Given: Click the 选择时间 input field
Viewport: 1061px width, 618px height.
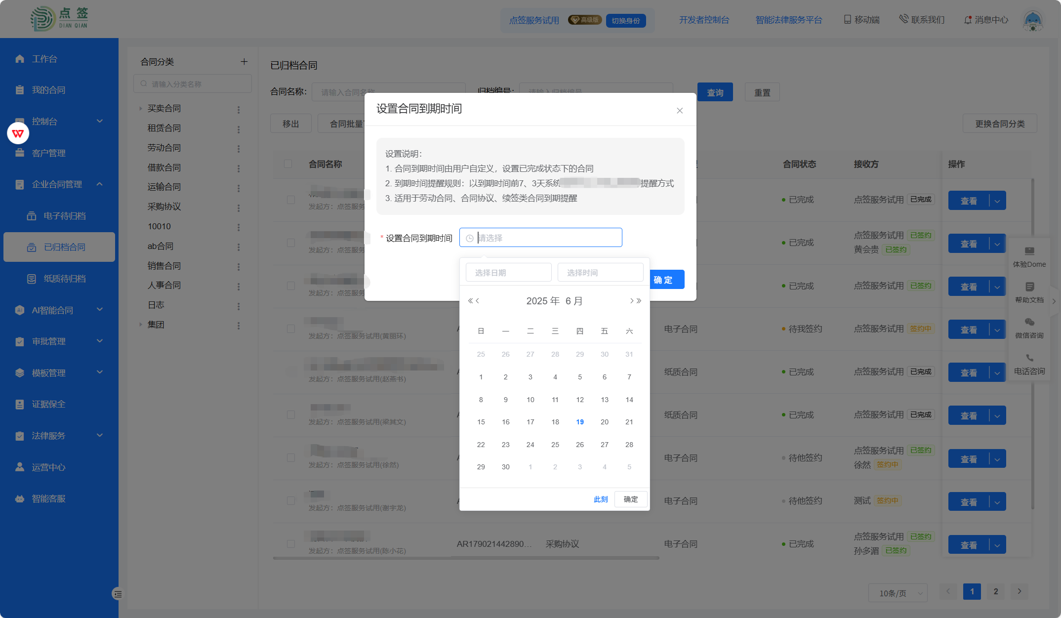Looking at the screenshot, I should coord(601,273).
